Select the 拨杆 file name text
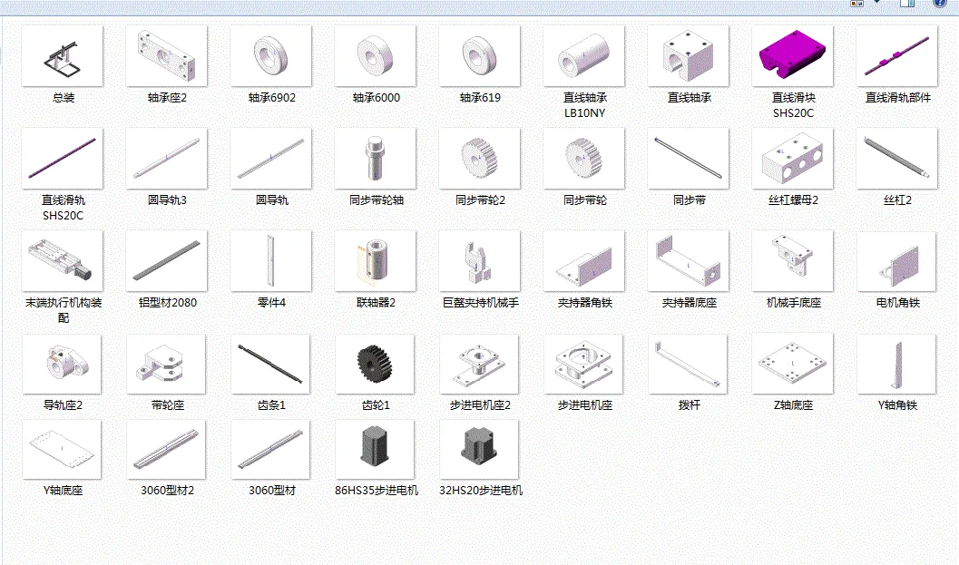 (x=690, y=404)
